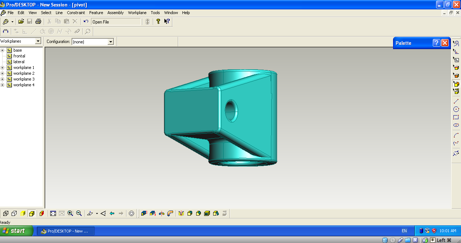
Task: Click the Draft faces feature icon
Action: [216, 213]
